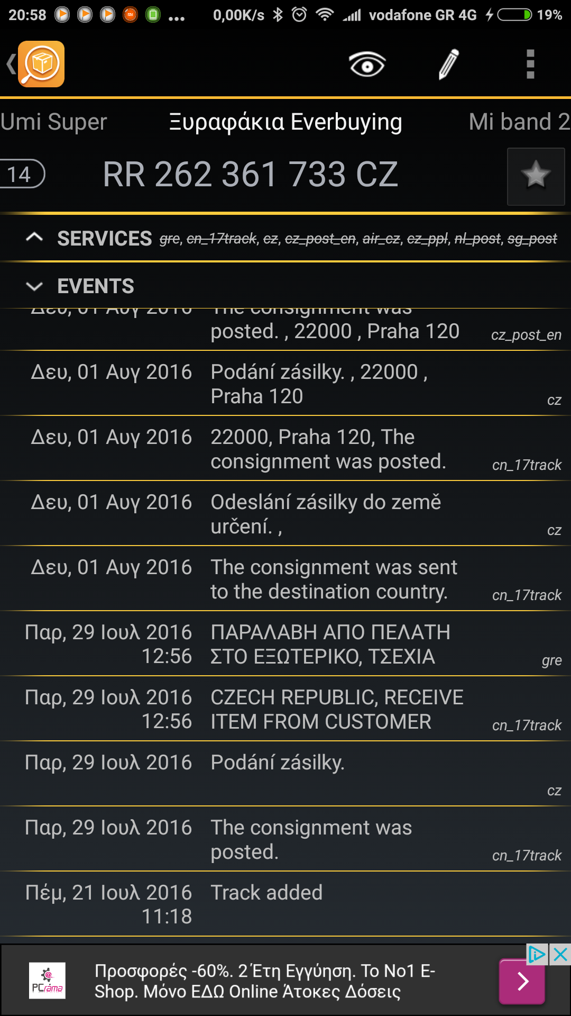571x1016 pixels.
Task: Switch to the Mi band 2 tab
Action: [x=519, y=122]
